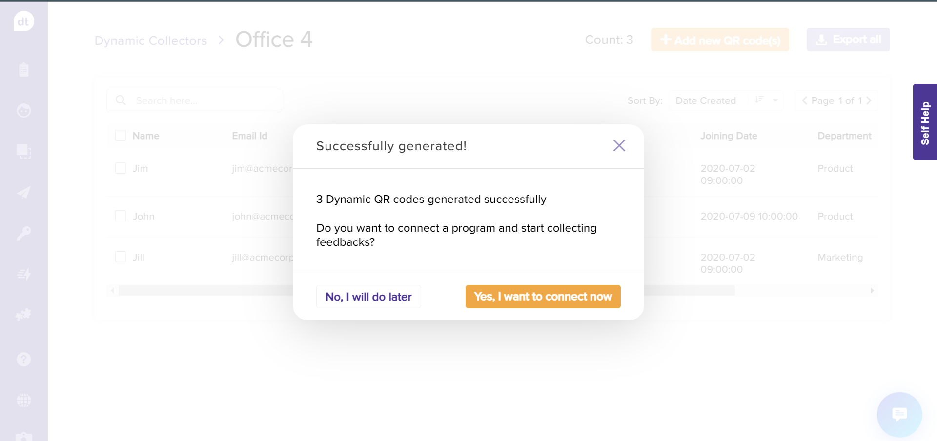
Task: Open the question mark help icon
Action: [23, 360]
